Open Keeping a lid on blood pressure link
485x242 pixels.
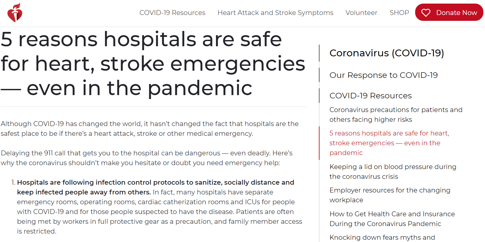tap(393, 172)
